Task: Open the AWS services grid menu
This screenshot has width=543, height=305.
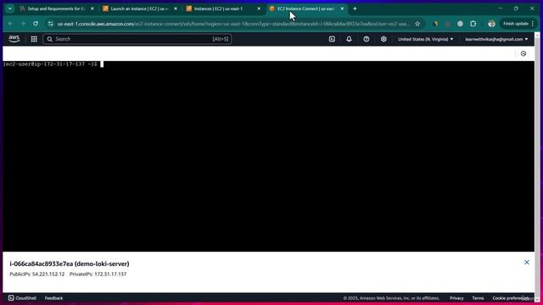Action: tap(34, 39)
